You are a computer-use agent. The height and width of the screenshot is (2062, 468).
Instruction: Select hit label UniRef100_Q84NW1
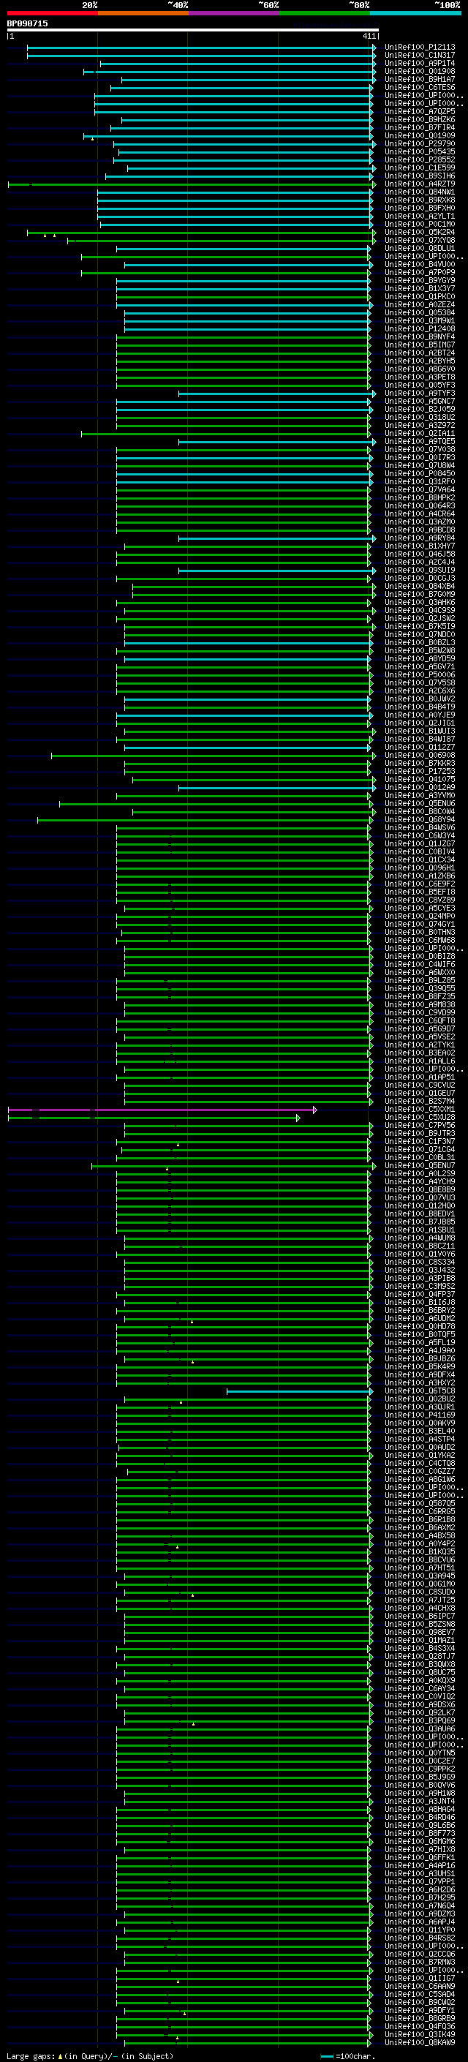[419, 192]
